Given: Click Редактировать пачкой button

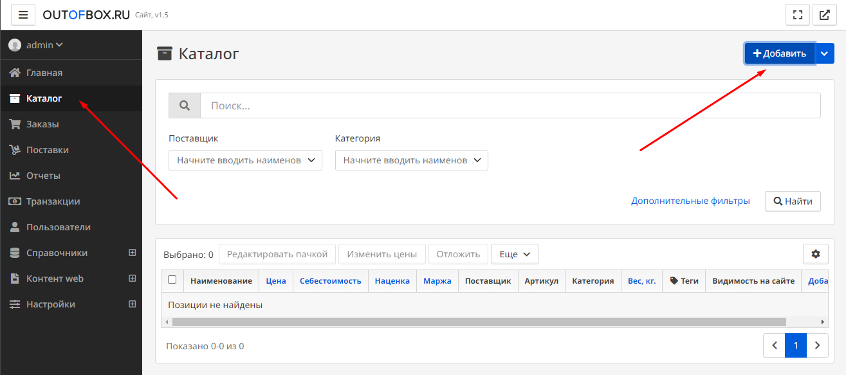Looking at the screenshot, I should (x=277, y=254).
